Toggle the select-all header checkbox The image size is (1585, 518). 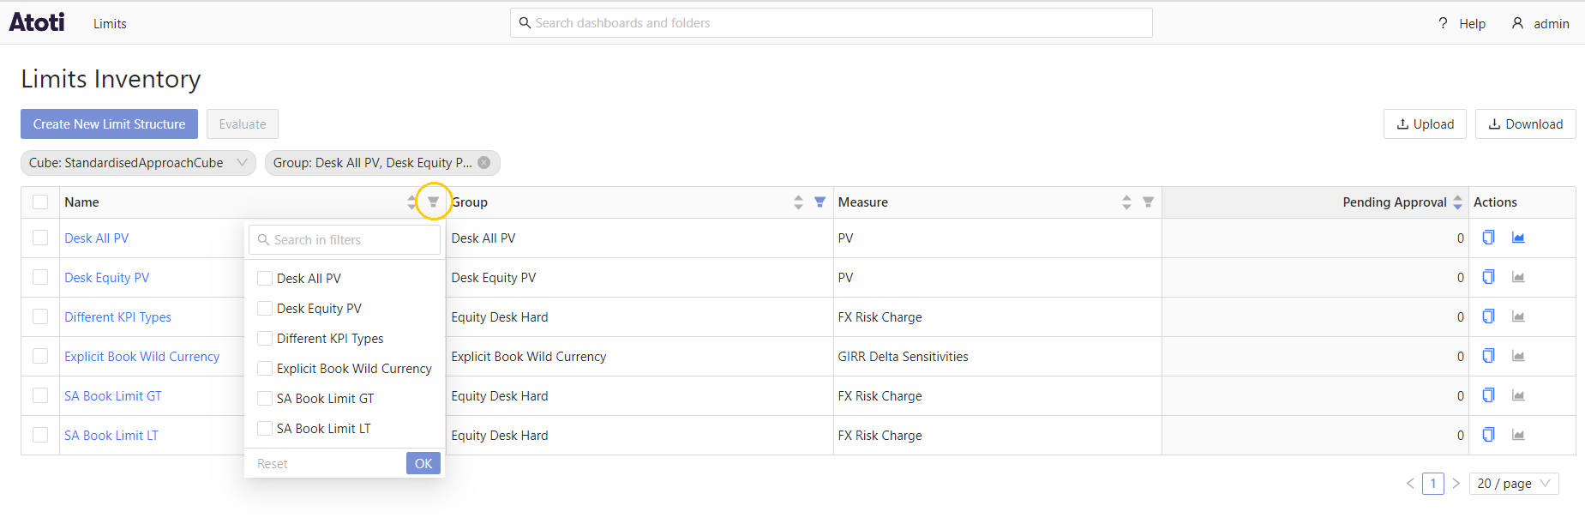tap(40, 202)
